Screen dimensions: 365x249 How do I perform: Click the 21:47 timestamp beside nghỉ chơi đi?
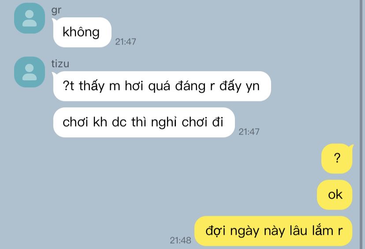pyautogui.click(x=249, y=132)
